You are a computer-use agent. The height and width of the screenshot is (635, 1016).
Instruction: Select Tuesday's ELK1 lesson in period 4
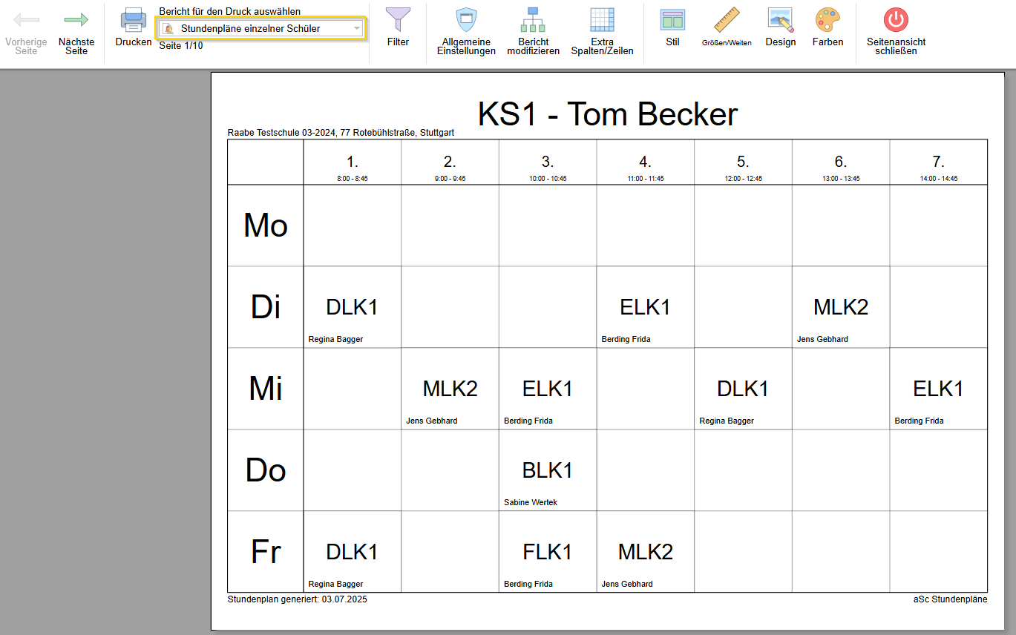tap(645, 307)
